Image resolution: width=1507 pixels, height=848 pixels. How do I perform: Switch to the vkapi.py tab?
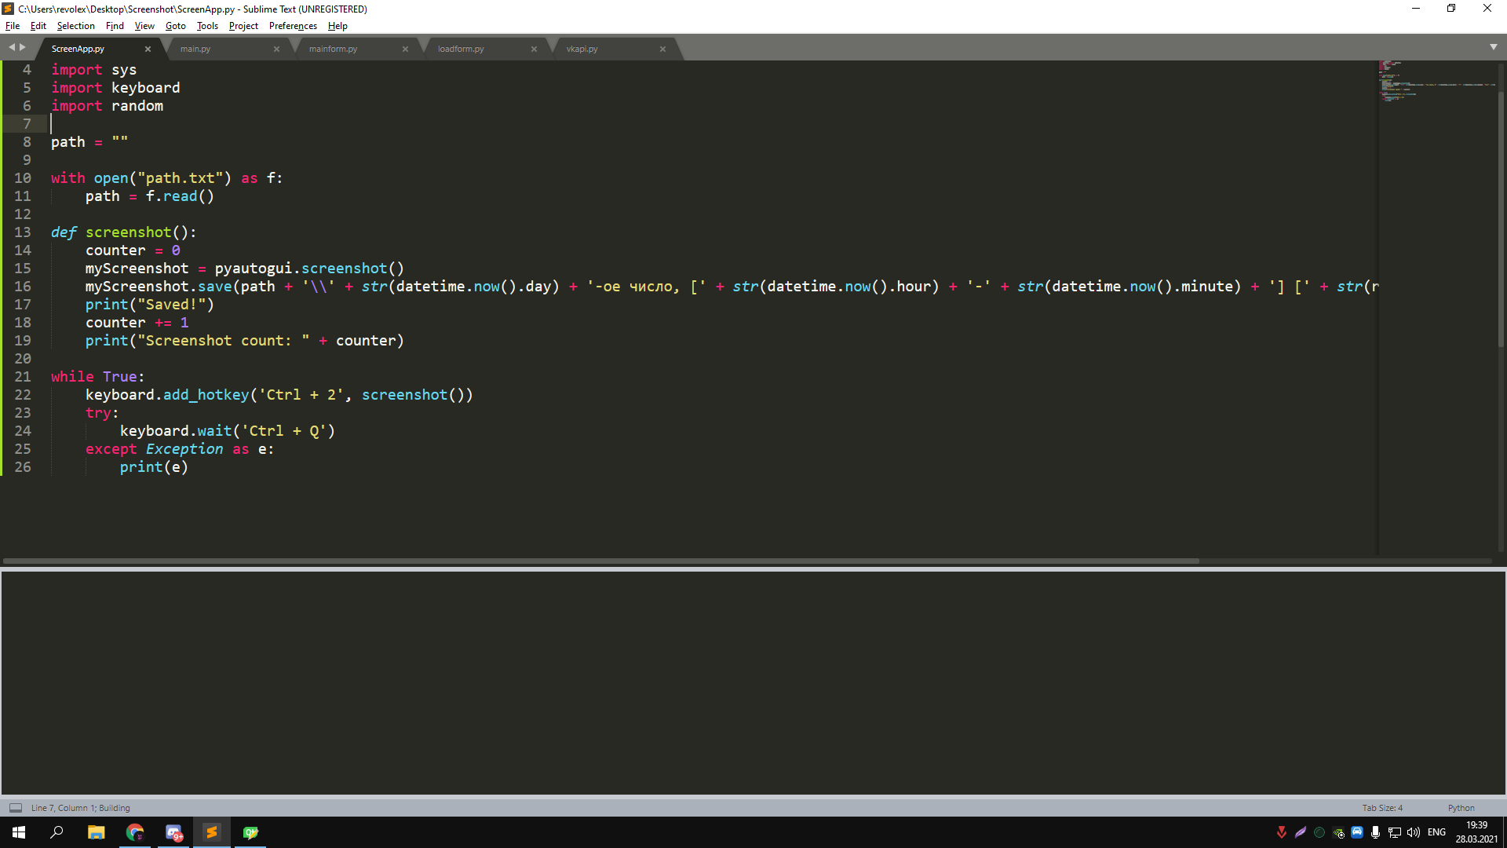click(x=582, y=48)
